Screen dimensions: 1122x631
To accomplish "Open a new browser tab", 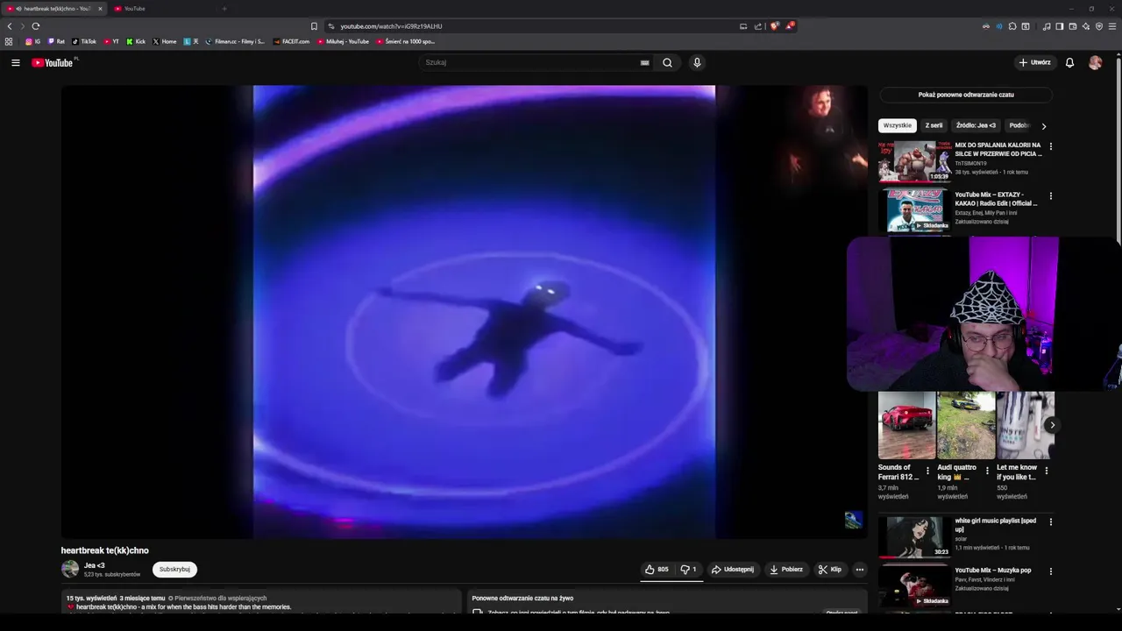I will [224, 9].
